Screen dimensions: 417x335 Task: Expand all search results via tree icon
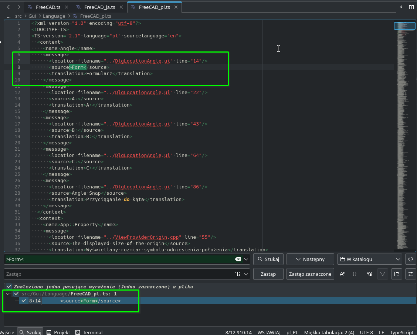click(369, 274)
